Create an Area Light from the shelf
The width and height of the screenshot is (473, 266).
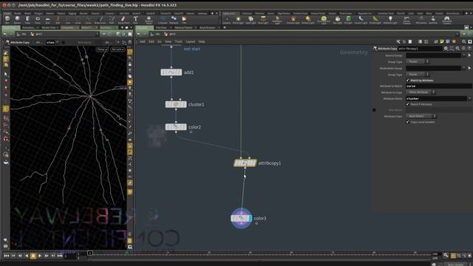click(x=263, y=20)
